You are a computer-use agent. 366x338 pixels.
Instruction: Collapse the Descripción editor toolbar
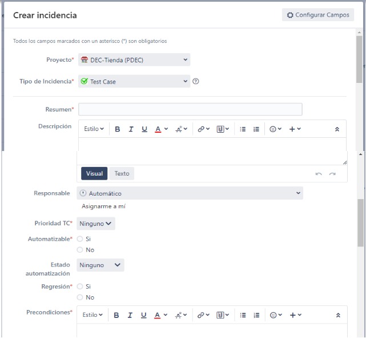[x=337, y=129]
